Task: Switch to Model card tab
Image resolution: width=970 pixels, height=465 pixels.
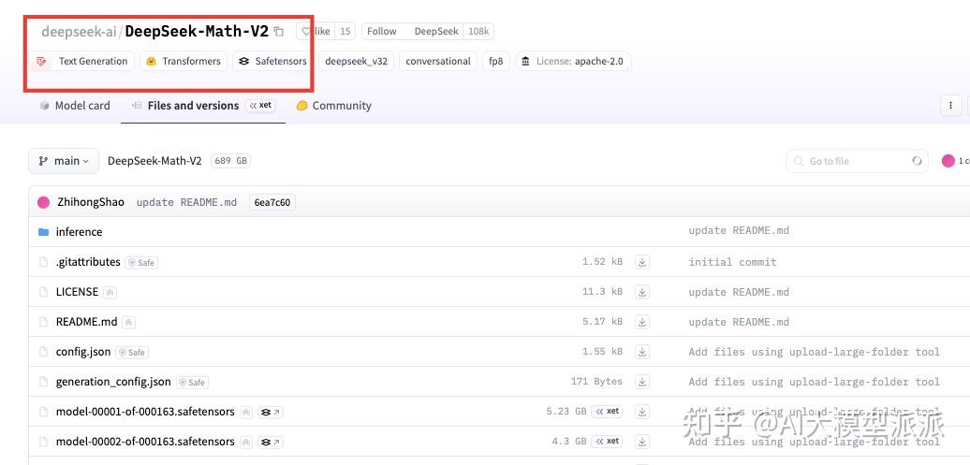Action: [x=75, y=106]
